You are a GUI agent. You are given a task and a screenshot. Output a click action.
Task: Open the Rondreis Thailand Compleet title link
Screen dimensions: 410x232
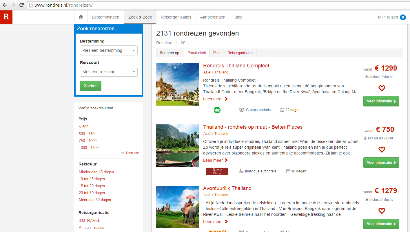(236, 66)
